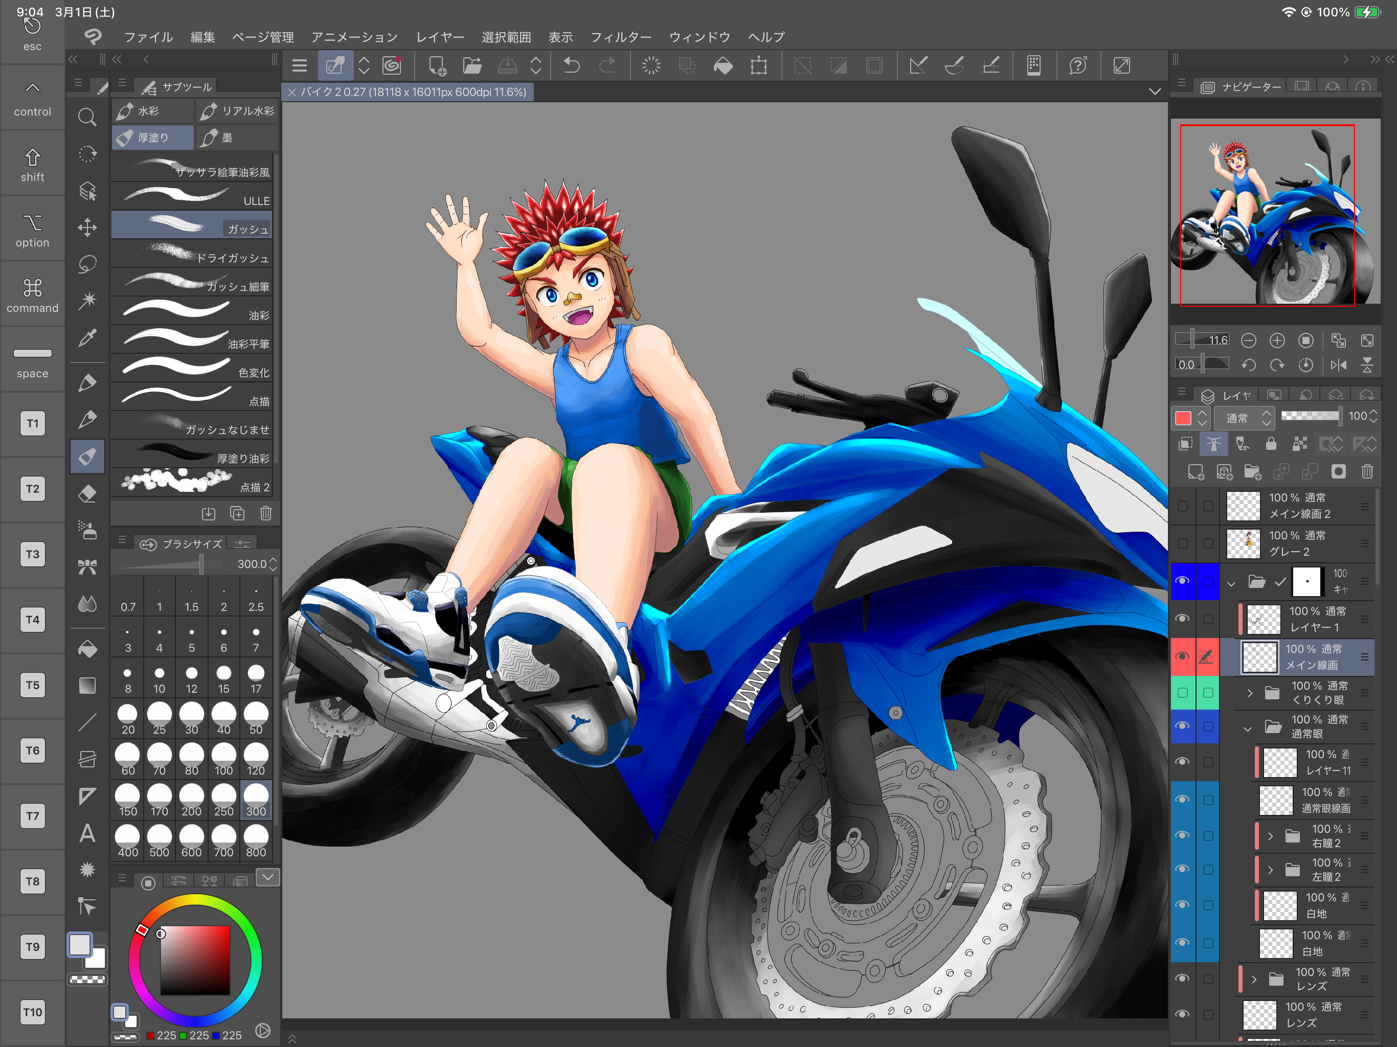Viewport: 1397px width, 1047px height.
Task: Expand the レンズ folder
Action: 1254,980
